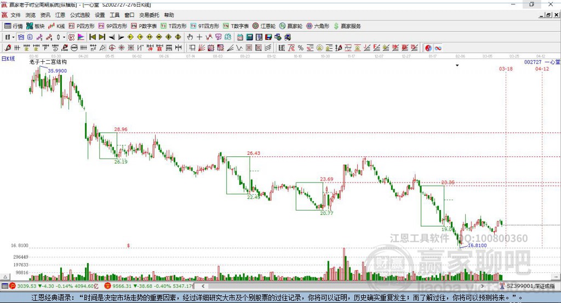Toggle the pressed red grid indicator button
Image resolution: width=561 pixels, height=303 pixels.
(x=71, y=37)
